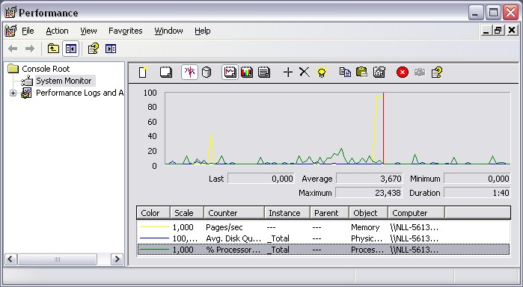Click tree pane scroll right arrow

[117, 259]
